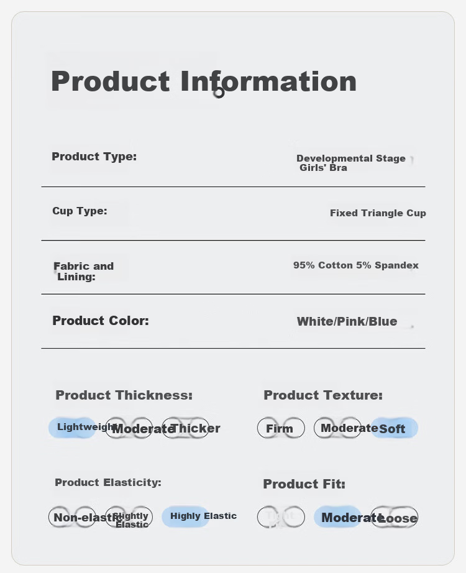Select the Slightly Elastic option
The width and height of the screenshot is (466, 573).
tap(129, 516)
